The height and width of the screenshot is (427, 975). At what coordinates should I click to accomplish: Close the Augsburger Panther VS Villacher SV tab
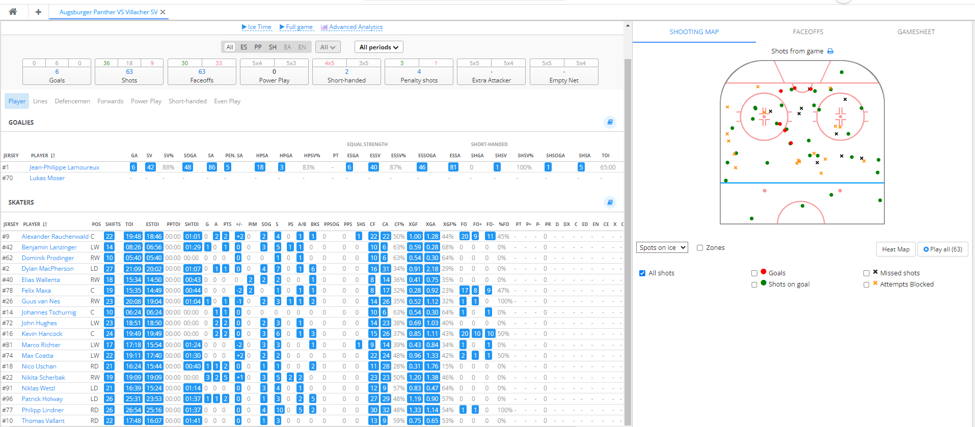pyautogui.click(x=163, y=12)
